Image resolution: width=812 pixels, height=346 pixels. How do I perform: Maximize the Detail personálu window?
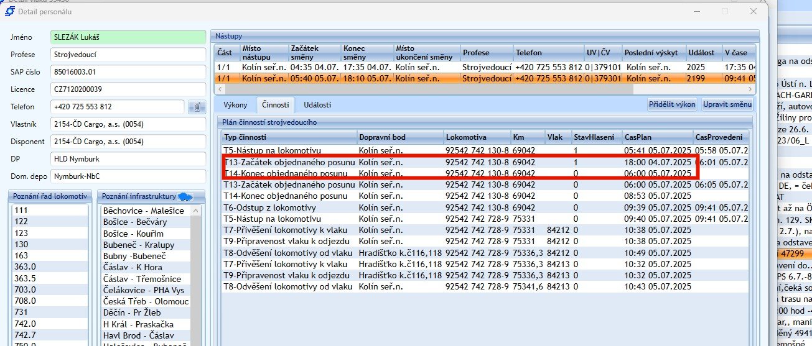tap(724, 11)
